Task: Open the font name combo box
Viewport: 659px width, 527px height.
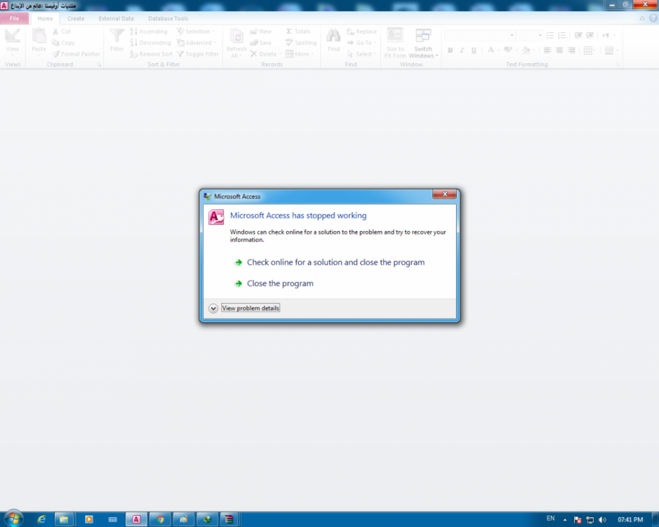Action: 480,35
